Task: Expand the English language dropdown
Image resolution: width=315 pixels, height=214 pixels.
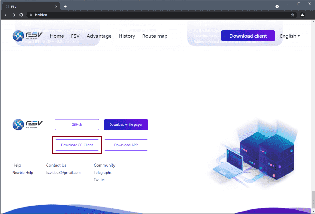Action: coord(290,36)
